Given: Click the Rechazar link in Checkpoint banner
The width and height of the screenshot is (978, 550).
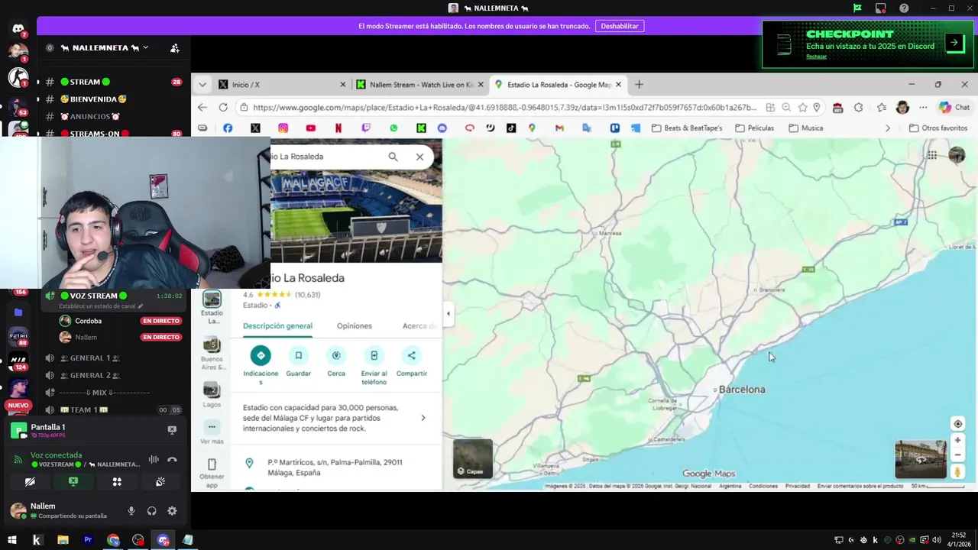Looking at the screenshot, I should pos(816,57).
